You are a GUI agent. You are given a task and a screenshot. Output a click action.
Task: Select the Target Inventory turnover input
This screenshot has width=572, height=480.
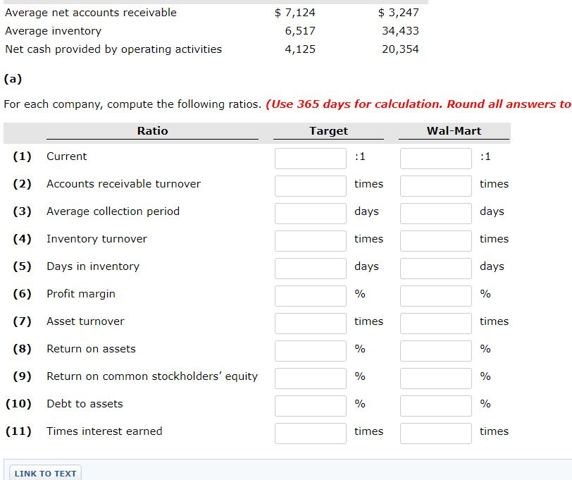coord(310,240)
